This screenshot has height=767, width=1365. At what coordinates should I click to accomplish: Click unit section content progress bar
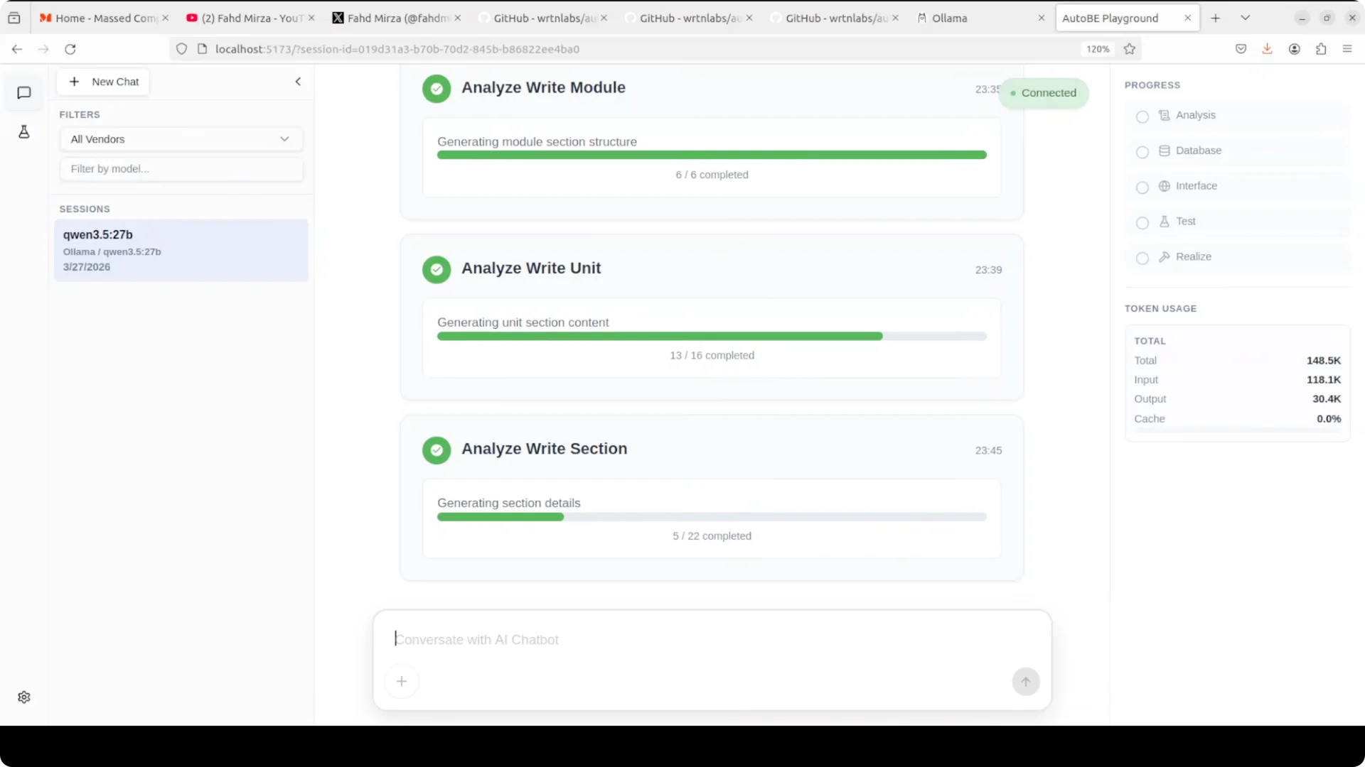coord(712,337)
